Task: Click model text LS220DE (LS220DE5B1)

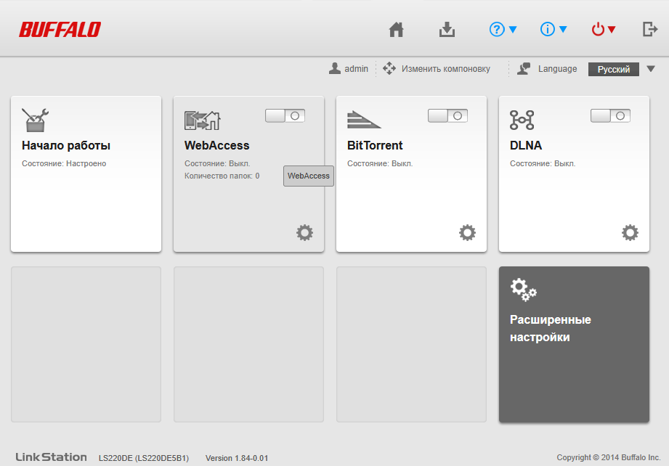Action: [x=144, y=458]
